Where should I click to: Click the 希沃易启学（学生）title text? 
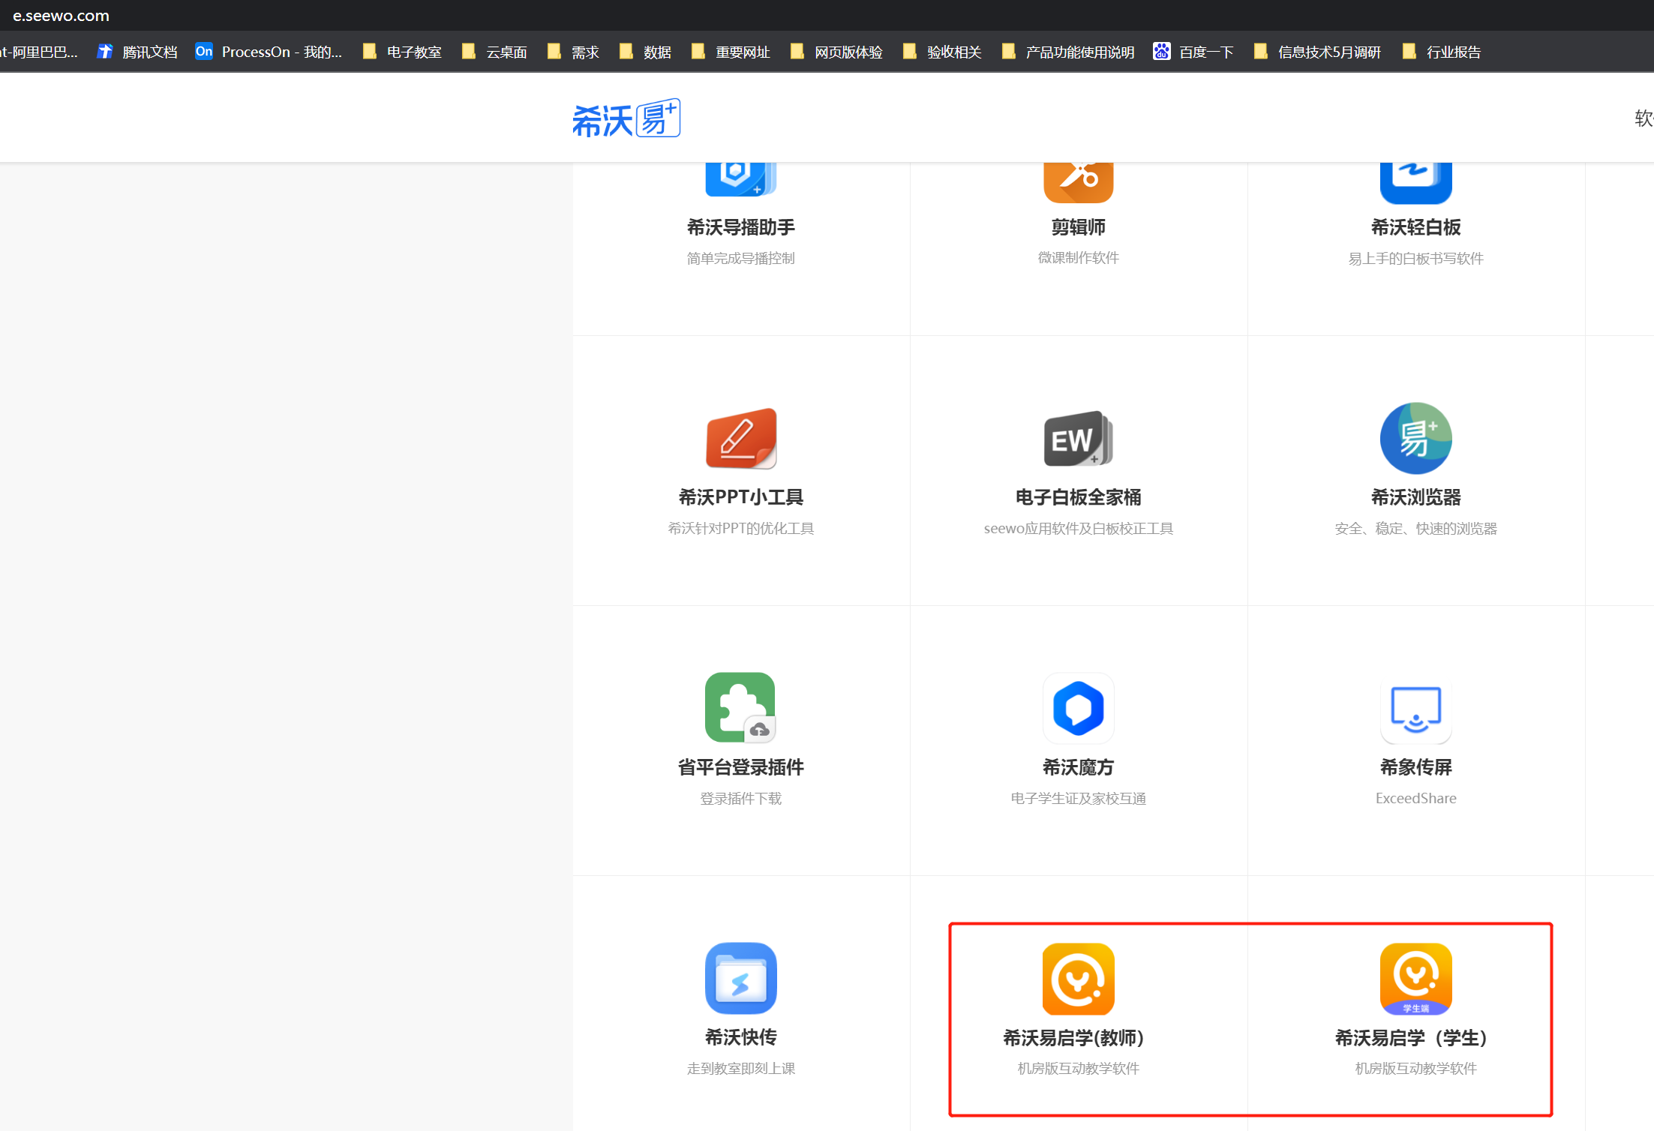click(x=1411, y=1038)
